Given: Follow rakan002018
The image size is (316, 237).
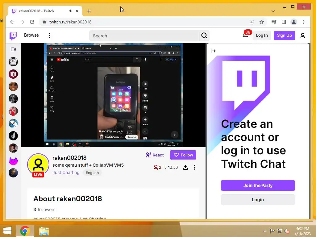Looking at the screenshot, I should [x=183, y=155].
